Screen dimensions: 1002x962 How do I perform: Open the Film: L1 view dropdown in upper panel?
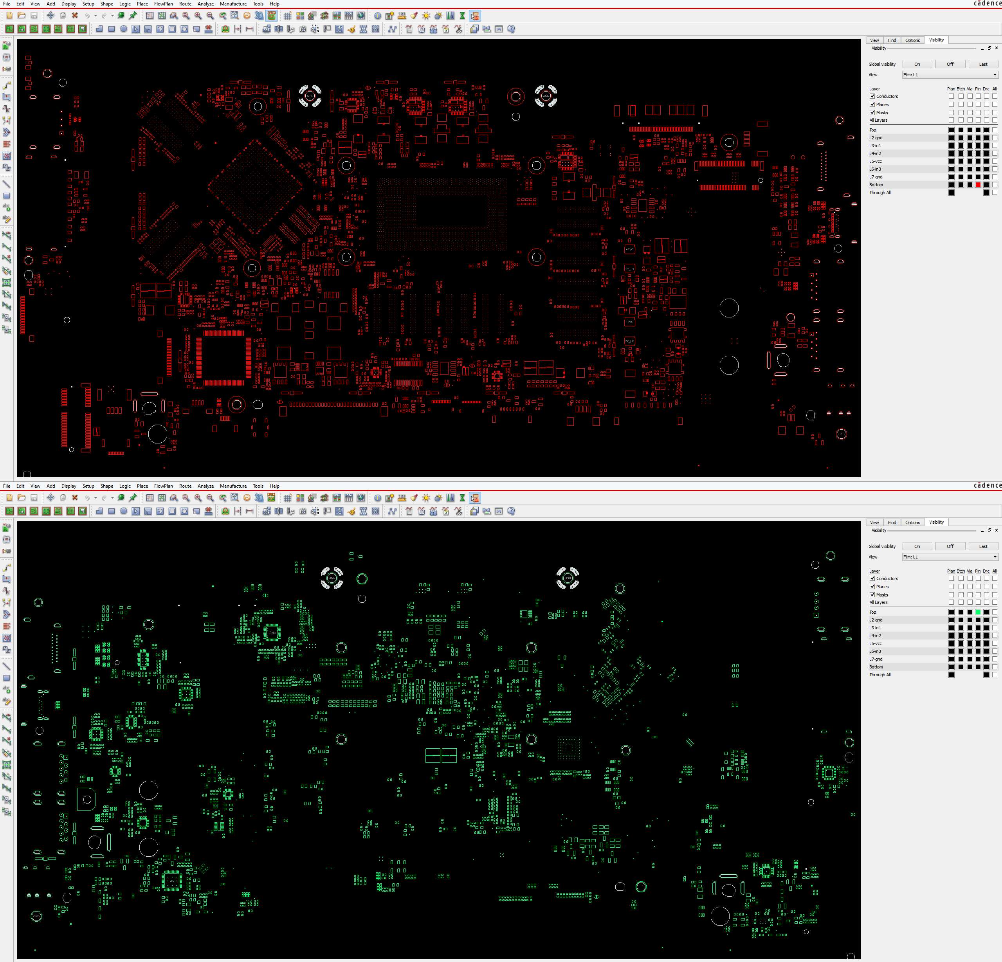pyautogui.click(x=950, y=75)
